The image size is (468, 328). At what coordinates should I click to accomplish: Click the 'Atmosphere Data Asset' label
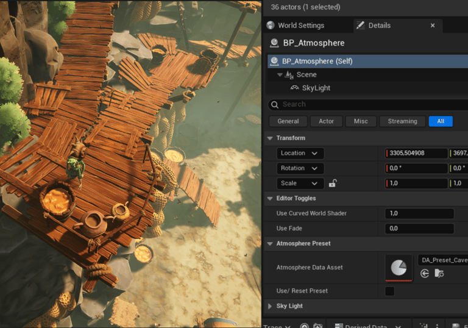[x=310, y=268]
